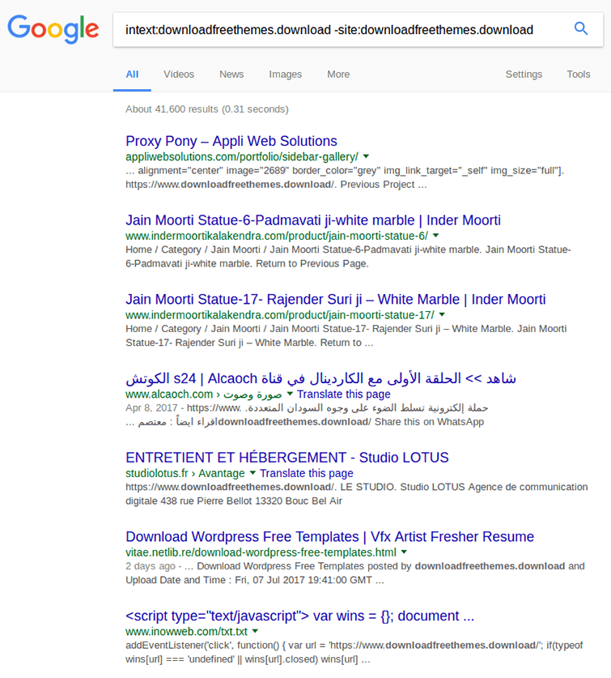Click the blue search magnifier icon
This screenshot has width=611, height=678.
(x=581, y=28)
